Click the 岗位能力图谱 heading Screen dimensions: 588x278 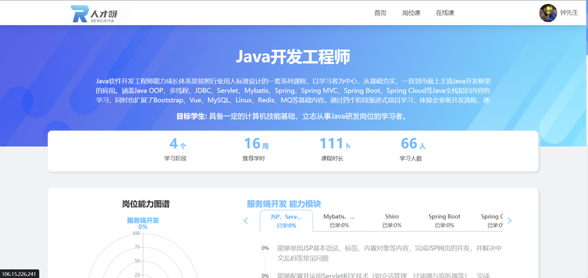click(146, 204)
